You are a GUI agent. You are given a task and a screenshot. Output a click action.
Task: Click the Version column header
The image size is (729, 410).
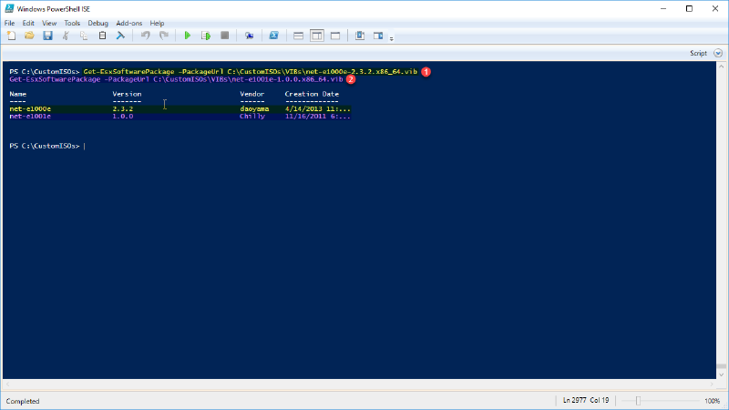(x=127, y=94)
